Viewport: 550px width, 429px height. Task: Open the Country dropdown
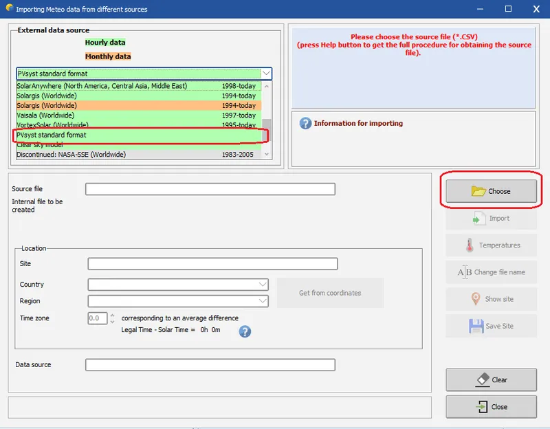coord(263,285)
